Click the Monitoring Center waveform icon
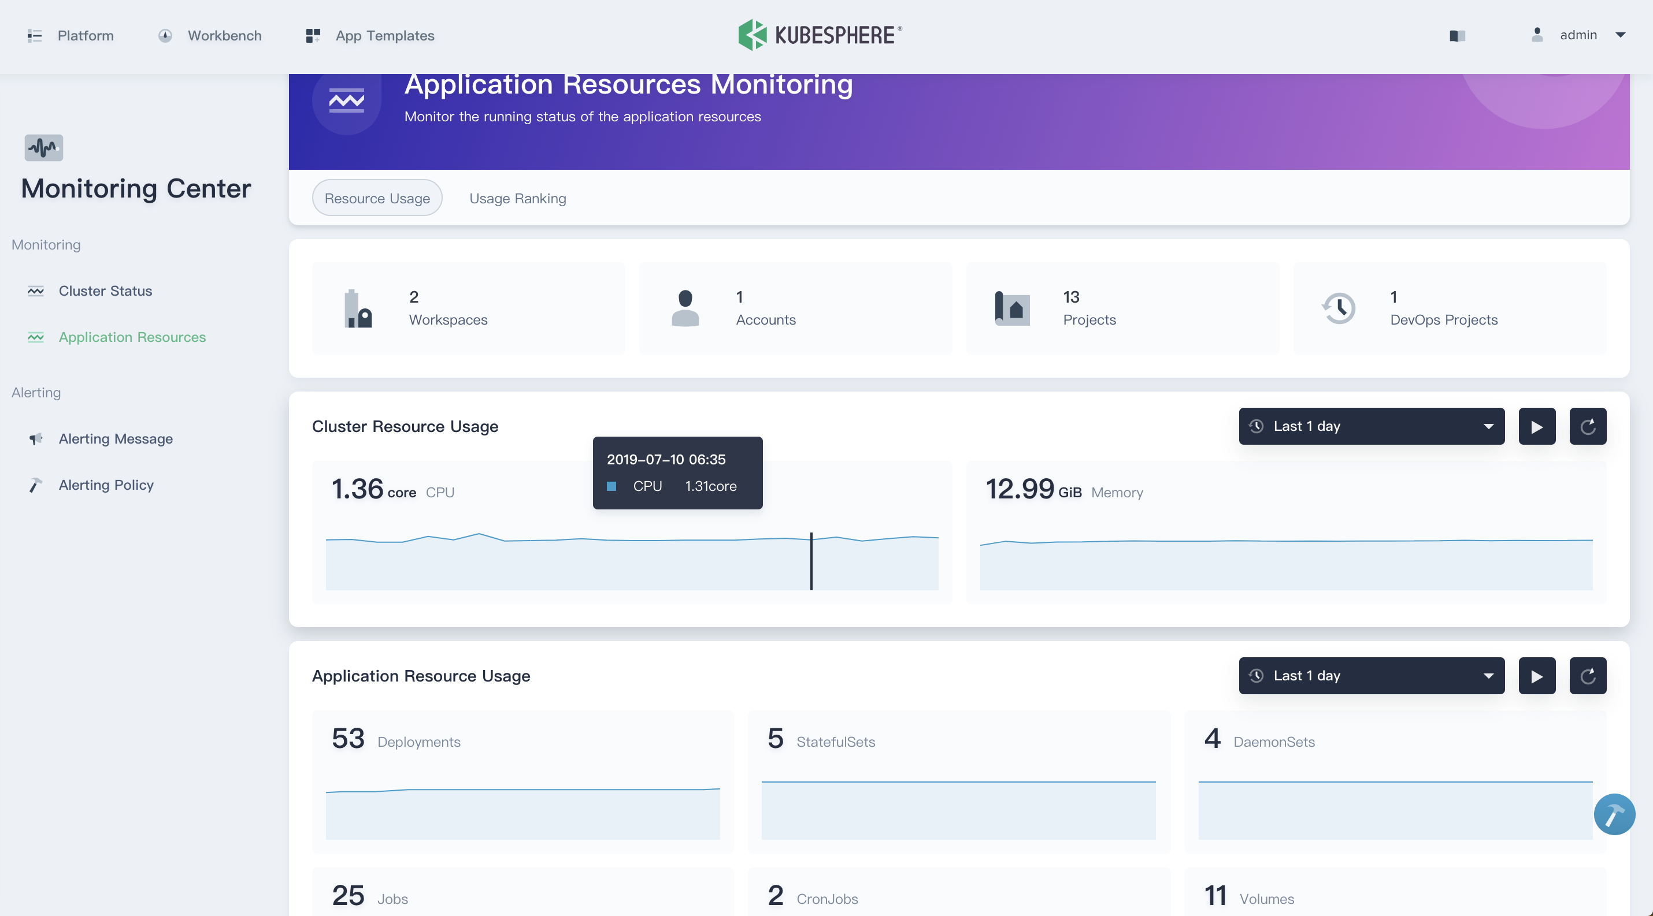Screen dimensions: 1653x916 43,148
